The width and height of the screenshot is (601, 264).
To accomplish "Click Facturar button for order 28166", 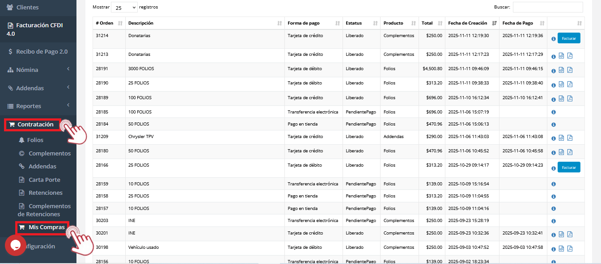I will coord(569,168).
